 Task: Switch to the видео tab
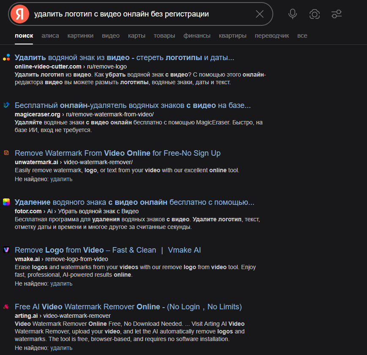coord(111,36)
